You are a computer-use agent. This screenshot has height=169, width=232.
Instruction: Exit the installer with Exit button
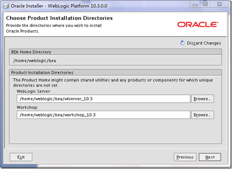pyautogui.click(x=21, y=157)
